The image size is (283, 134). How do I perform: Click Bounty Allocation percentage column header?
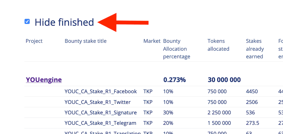tap(177, 49)
